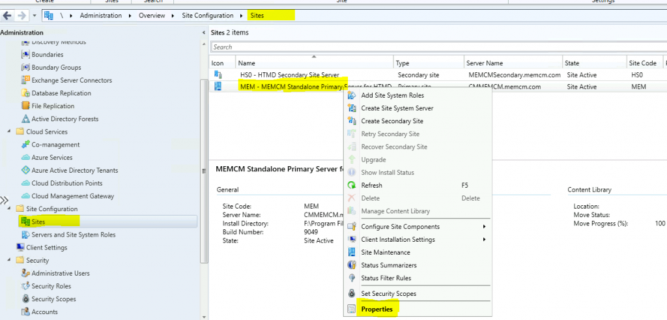Click the Refresh icon in the context menu
The height and width of the screenshot is (320, 667).
click(x=351, y=185)
